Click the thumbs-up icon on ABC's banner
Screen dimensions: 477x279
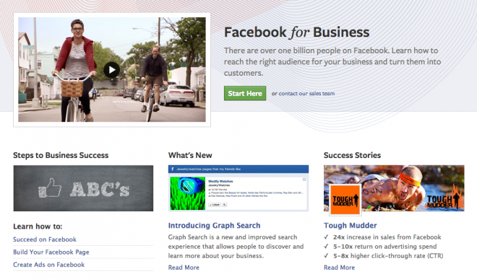coord(50,187)
